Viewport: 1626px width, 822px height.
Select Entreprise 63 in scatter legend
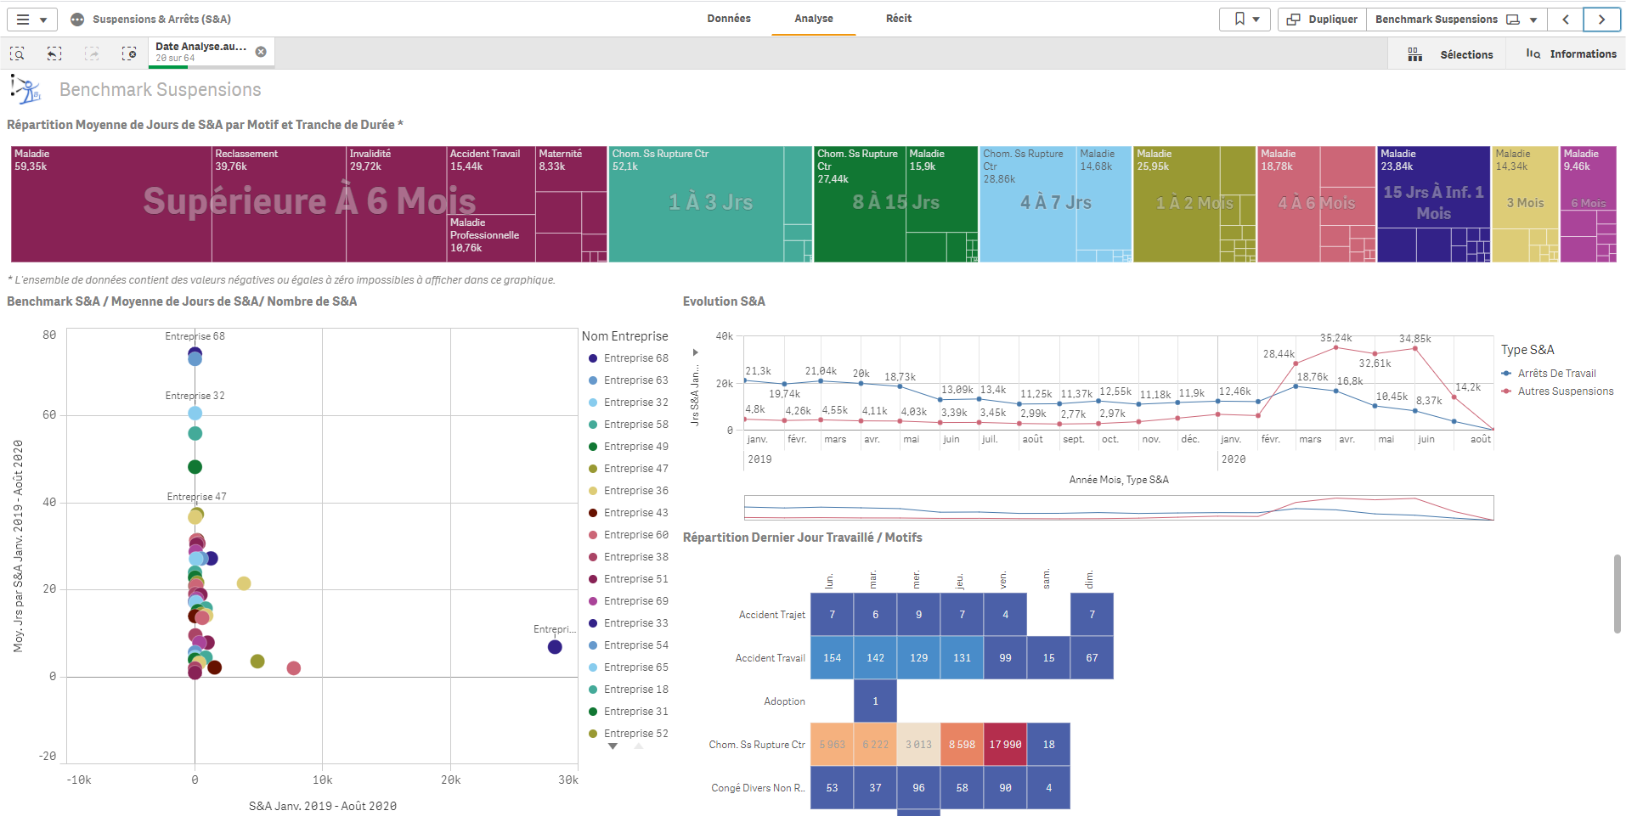(635, 380)
